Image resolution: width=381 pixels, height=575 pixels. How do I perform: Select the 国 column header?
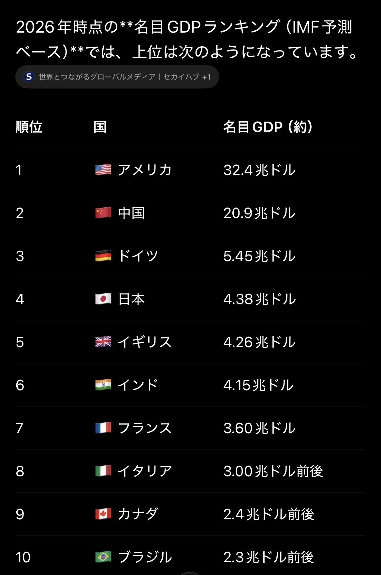click(100, 127)
